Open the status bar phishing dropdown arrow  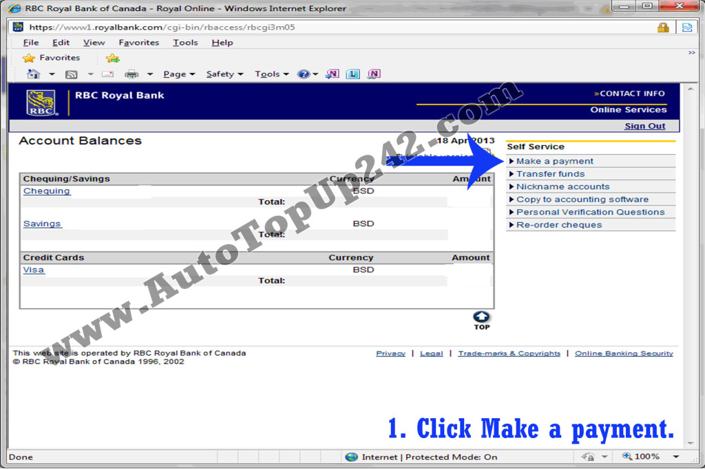click(604, 457)
